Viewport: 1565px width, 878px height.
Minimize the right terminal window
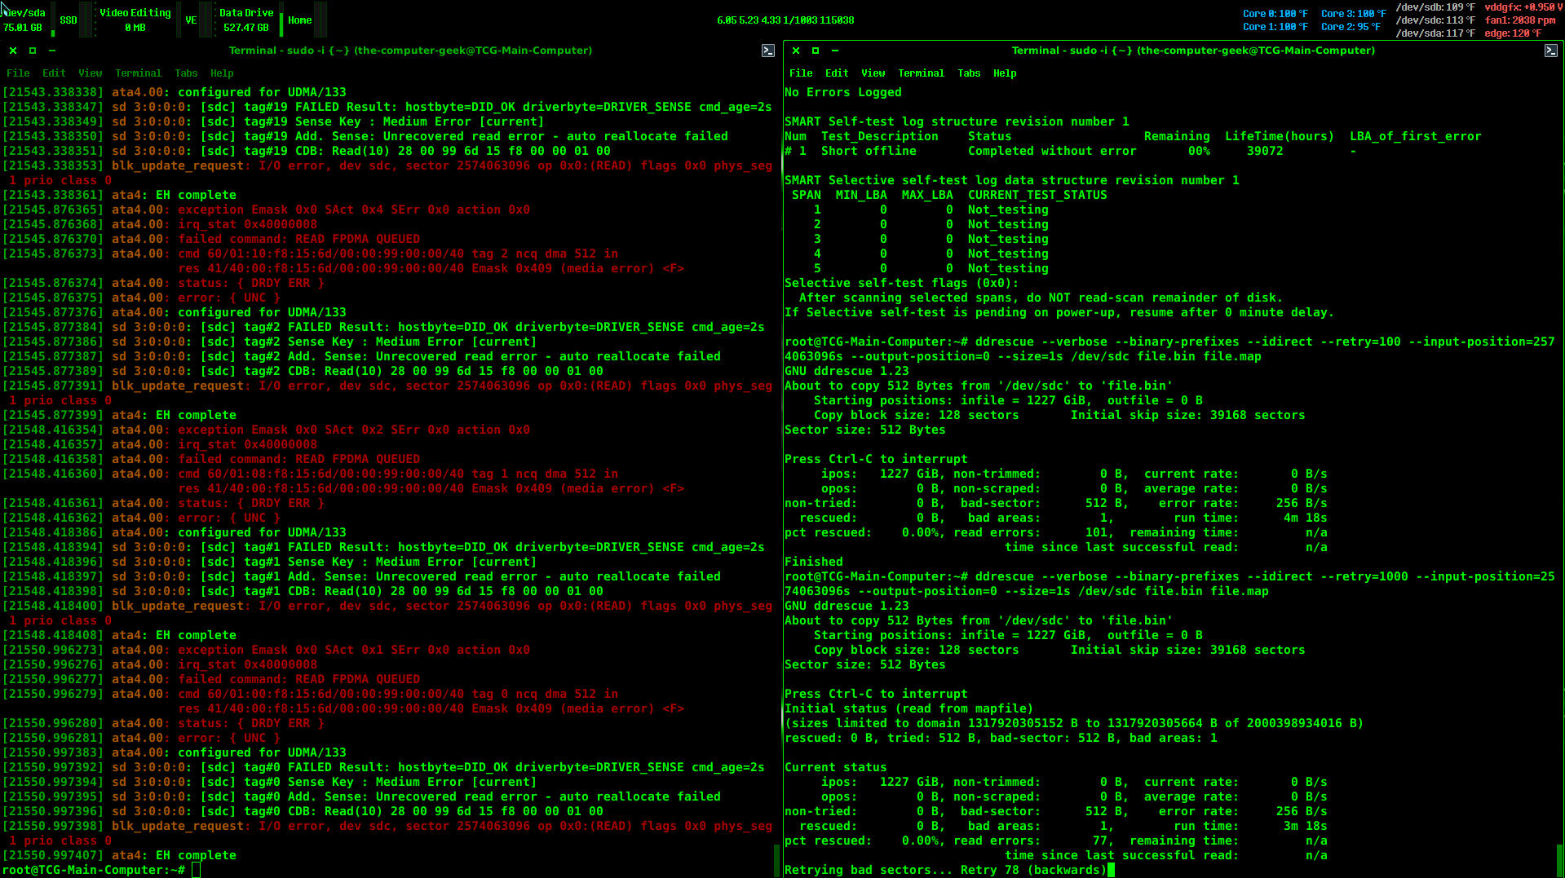835,51
